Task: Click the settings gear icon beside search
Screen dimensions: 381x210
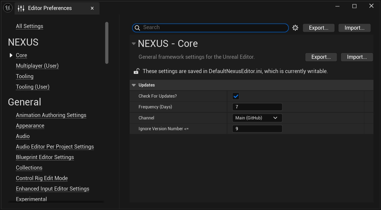Action: (x=295, y=28)
